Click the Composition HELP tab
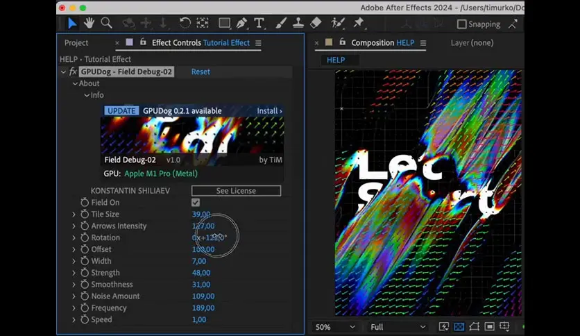This screenshot has width=580, height=336. 383,43
